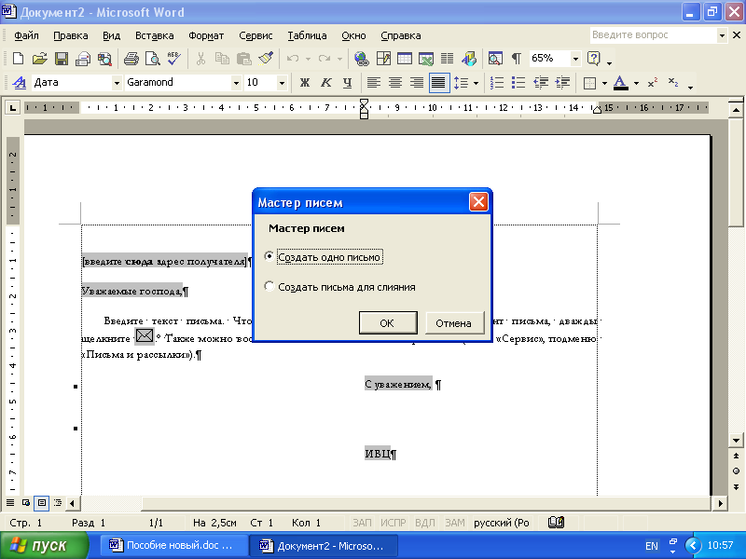Viewport: 746px width, 559px height.
Task: Apply superscript formatting
Action: click(652, 83)
